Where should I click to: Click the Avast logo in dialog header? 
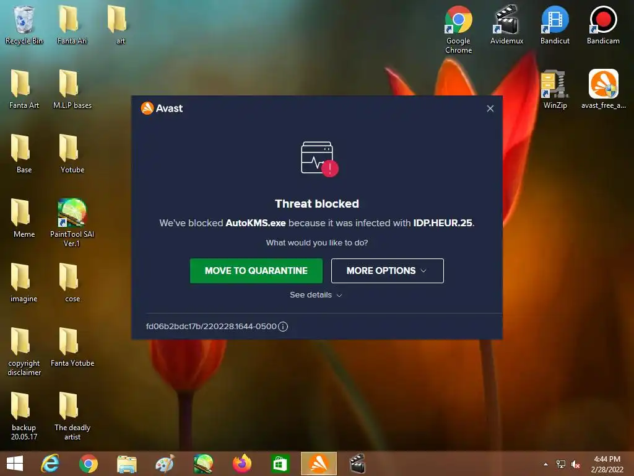click(162, 108)
